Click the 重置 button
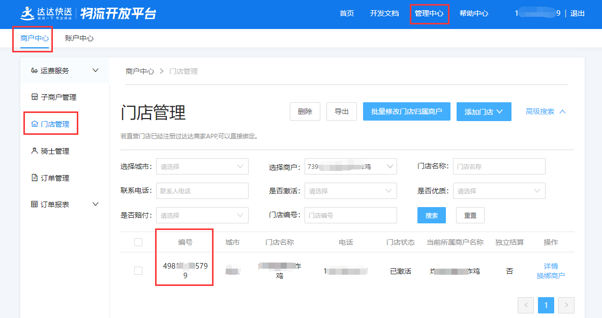602x318 pixels. (470, 215)
